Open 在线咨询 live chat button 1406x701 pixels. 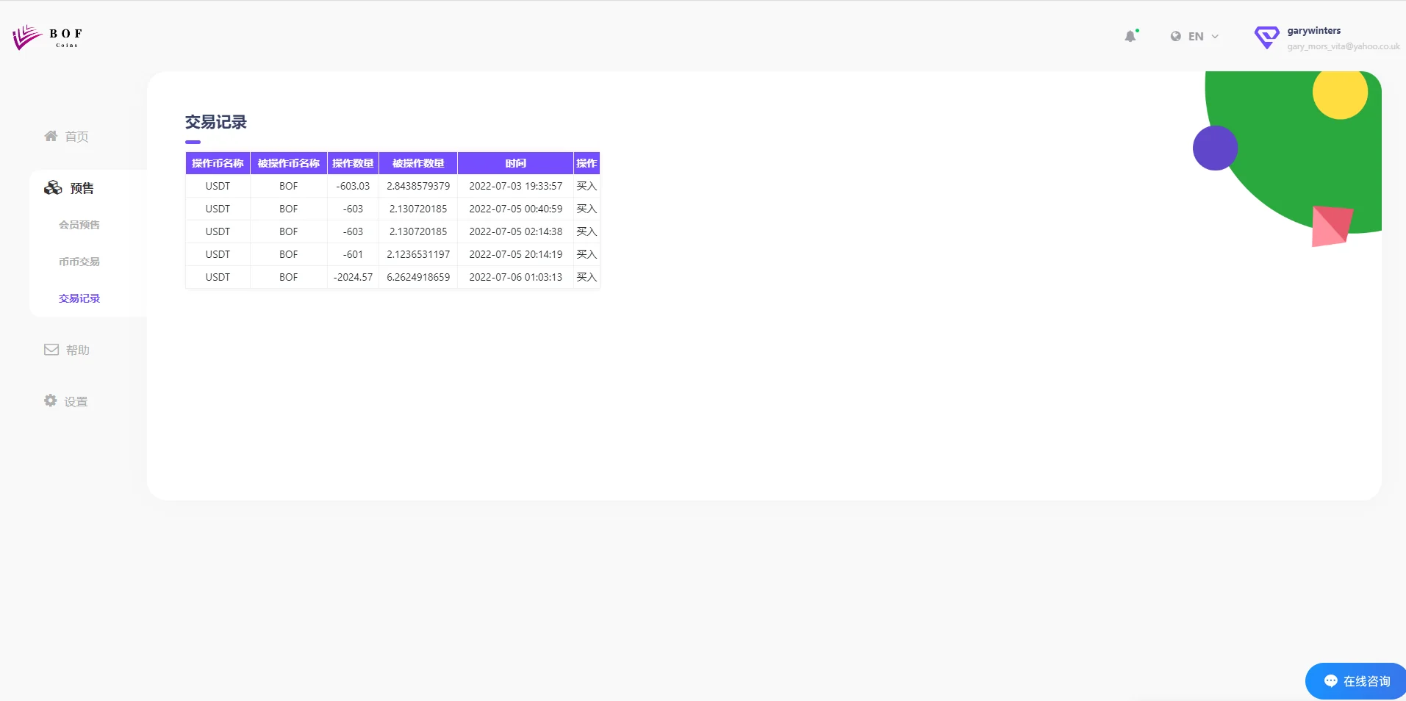(1357, 681)
